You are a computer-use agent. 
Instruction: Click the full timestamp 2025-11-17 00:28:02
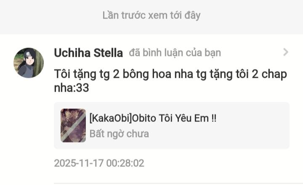pyautogui.click(x=99, y=163)
